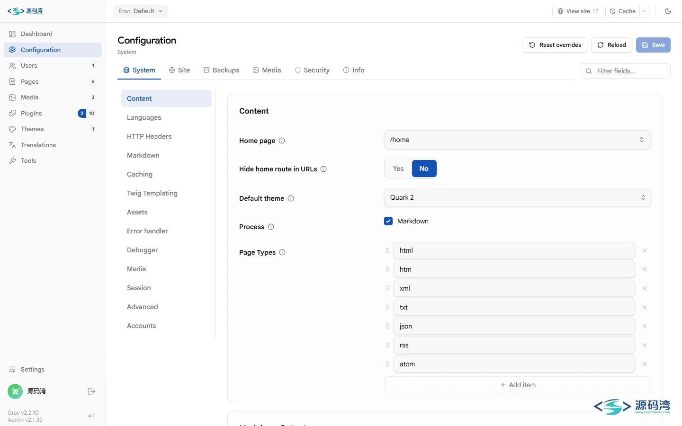The height and width of the screenshot is (426, 682).
Task: Select No for Hide home route
Action: click(424, 169)
